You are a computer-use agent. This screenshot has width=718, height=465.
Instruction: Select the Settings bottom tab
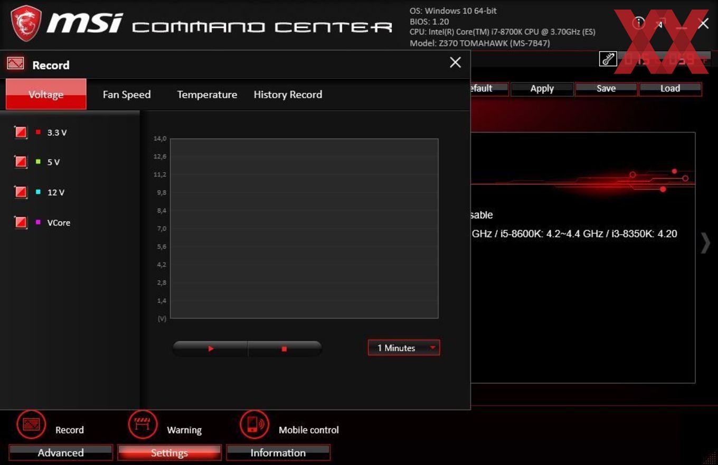(x=169, y=453)
